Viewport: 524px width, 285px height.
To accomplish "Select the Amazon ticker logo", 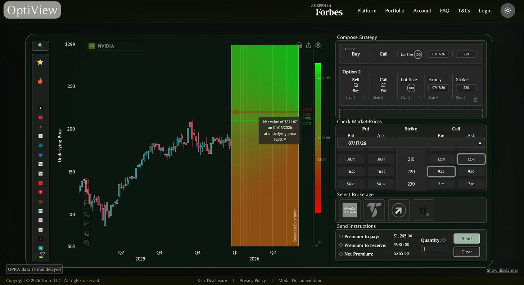I will click(x=41, y=127).
